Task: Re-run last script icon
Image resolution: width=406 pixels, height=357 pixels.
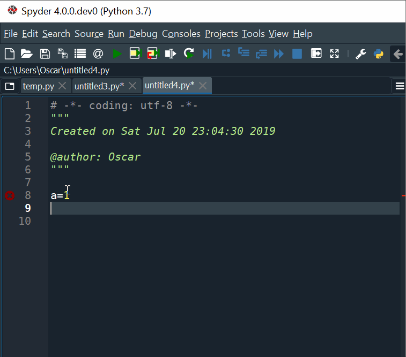Action: (x=188, y=54)
